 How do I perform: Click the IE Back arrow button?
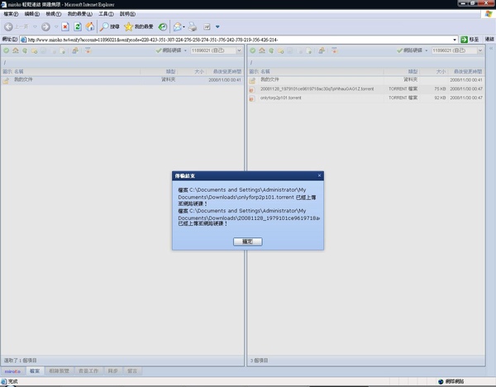point(9,27)
